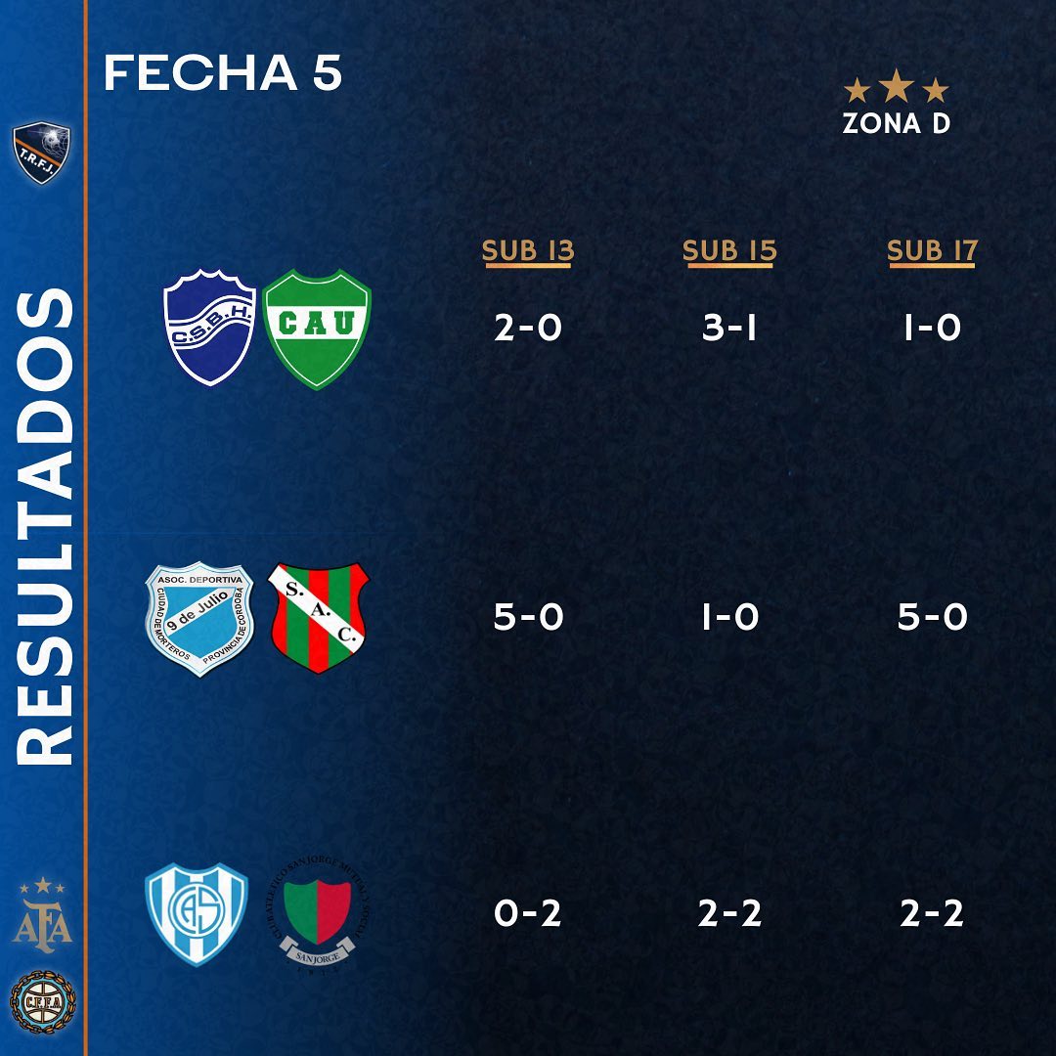1056x1056 pixels.
Task: Click the ZONA D label
Action: tap(897, 124)
